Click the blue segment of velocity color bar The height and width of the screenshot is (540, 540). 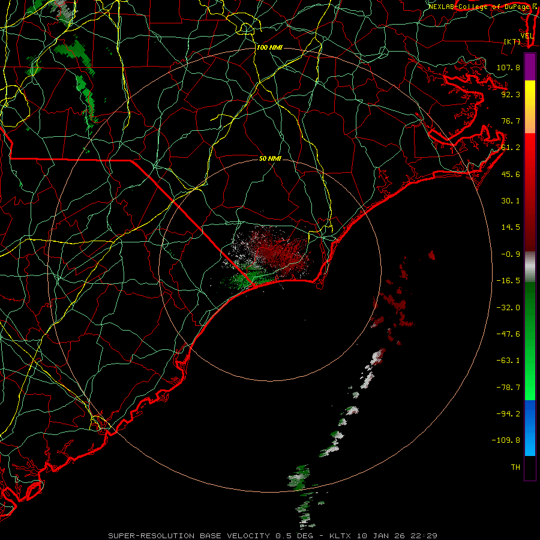530,428
